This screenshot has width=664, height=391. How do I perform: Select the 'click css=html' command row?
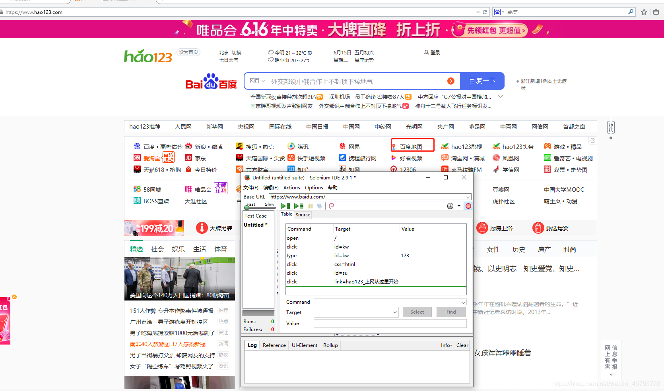[376, 264]
